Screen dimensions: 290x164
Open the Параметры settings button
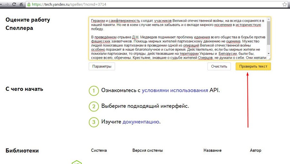click(101, 66)
